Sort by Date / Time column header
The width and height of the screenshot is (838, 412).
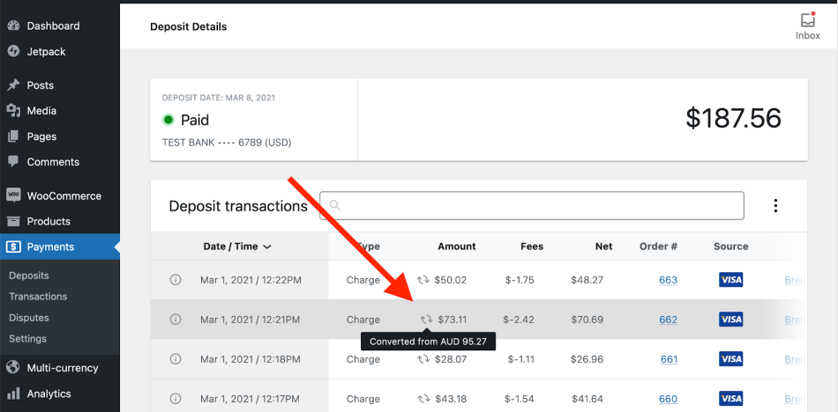236,246
